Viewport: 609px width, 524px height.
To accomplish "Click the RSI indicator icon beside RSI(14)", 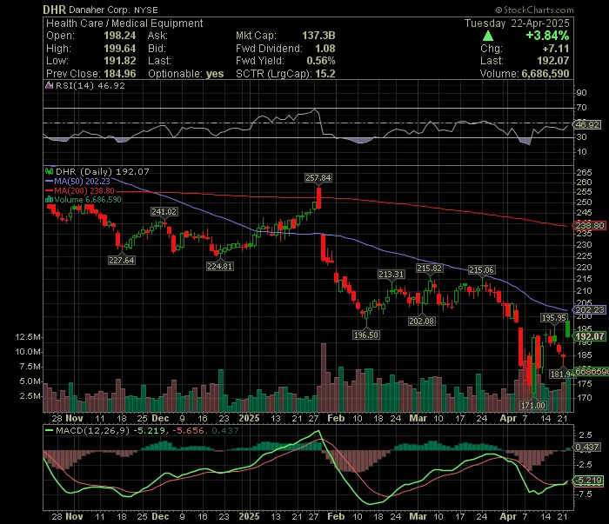I will point(49,86).
